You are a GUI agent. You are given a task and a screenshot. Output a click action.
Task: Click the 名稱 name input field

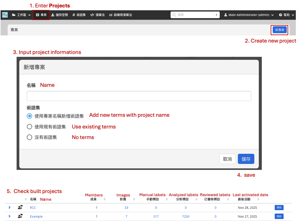tap(139, 96)
